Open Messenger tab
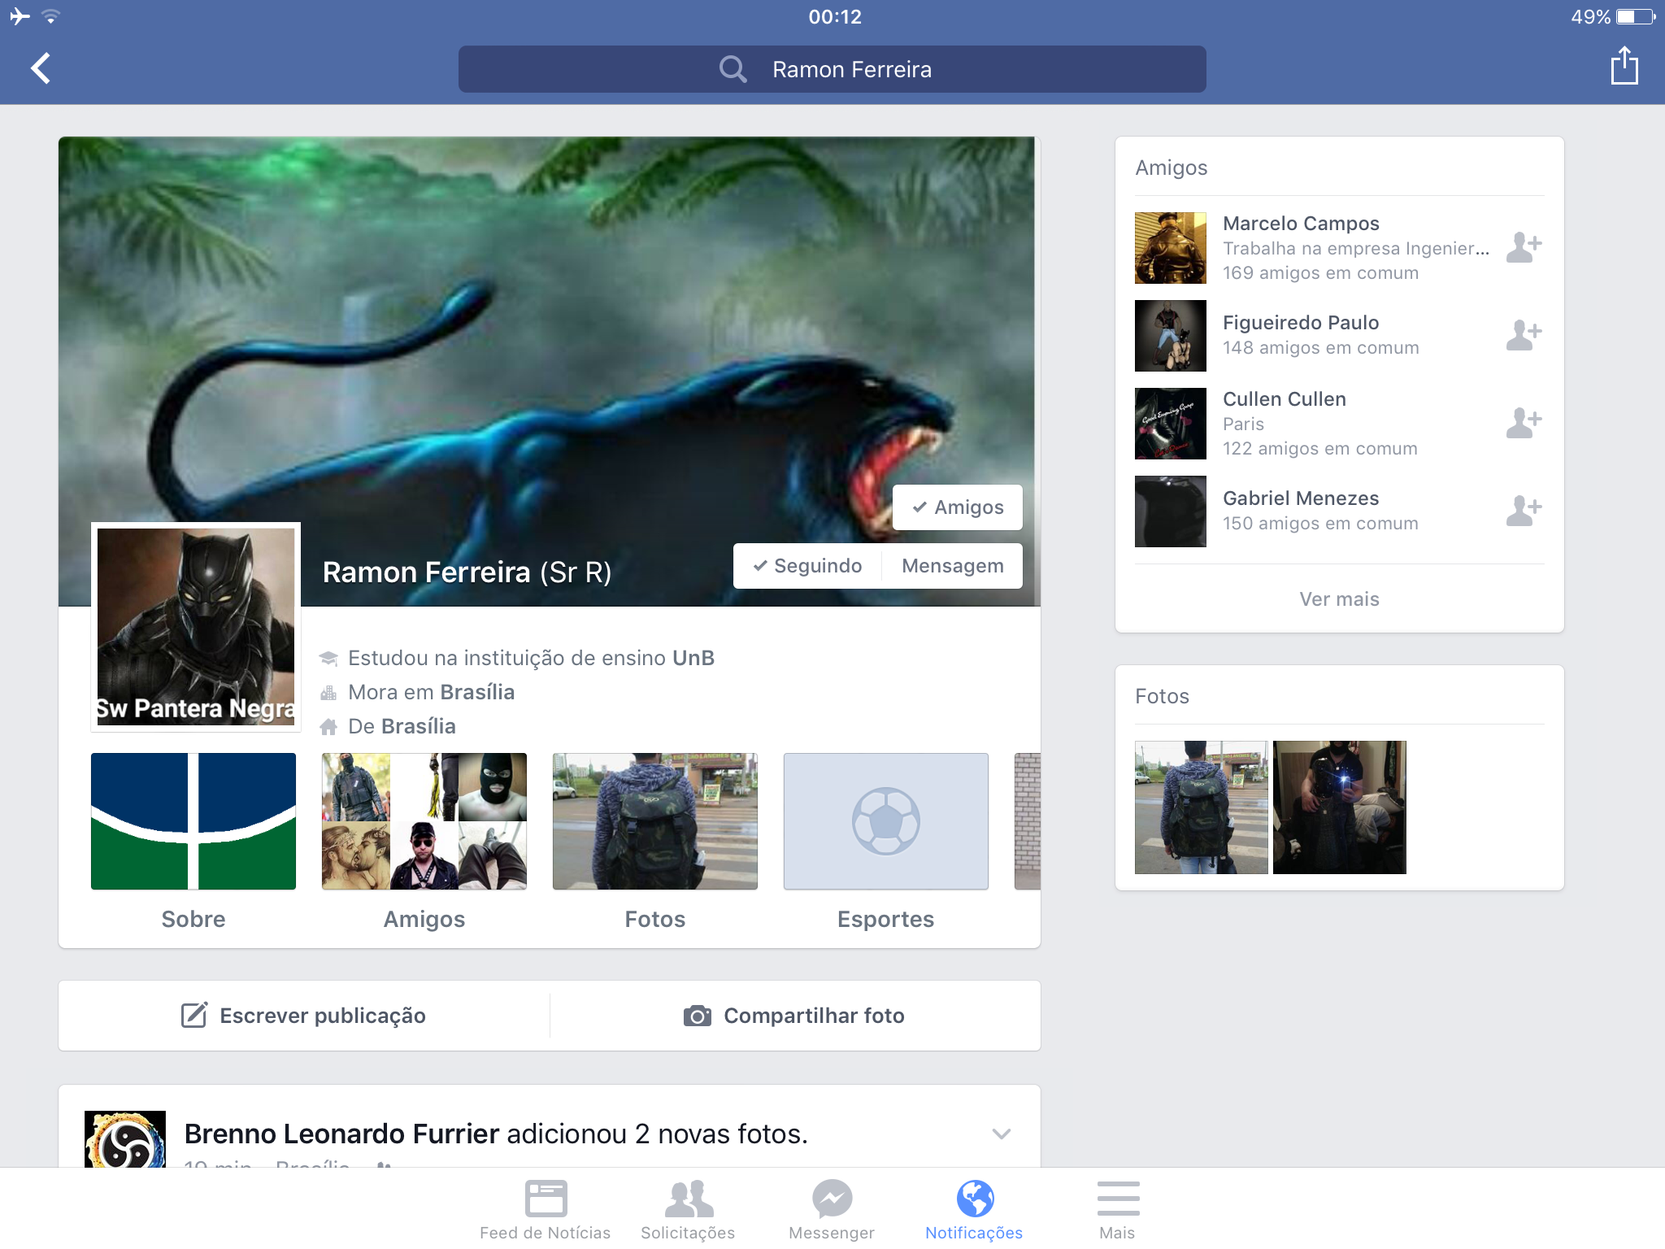Screen dimensions: 1665x1249 [x=832, y=1210]
